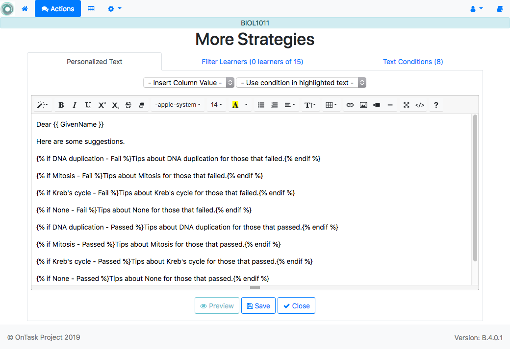Toggle HTML code view
This screenshot has height=349, width=510.
click(x=420, y=105)
